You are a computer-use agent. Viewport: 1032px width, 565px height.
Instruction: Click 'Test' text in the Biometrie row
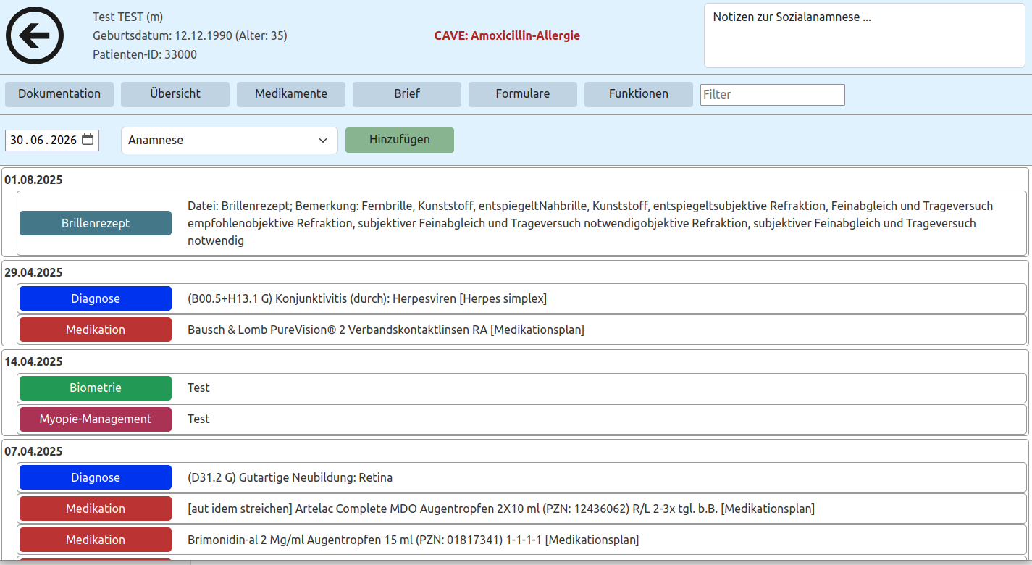[x=198, y=388]
